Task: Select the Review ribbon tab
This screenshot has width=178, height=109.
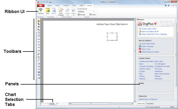Action: [90, 5]
